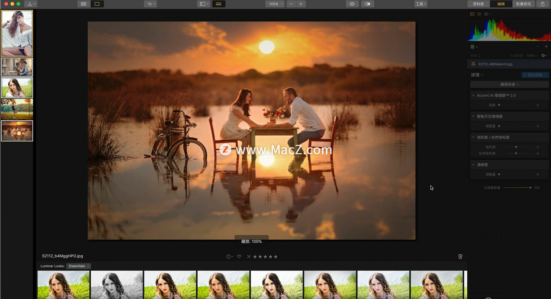
Task: Open the 105% zoom level dropdown
Action: coord(275,4)
